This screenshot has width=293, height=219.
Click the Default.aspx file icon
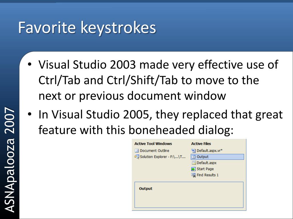194,163
